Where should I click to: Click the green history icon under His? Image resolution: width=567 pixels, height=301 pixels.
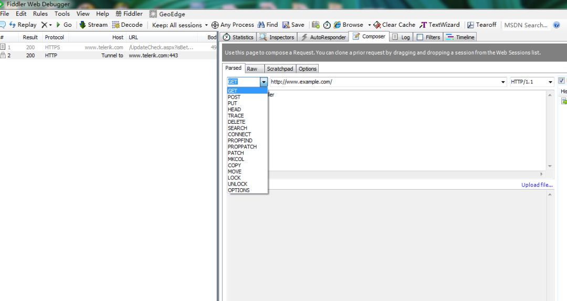564,101
